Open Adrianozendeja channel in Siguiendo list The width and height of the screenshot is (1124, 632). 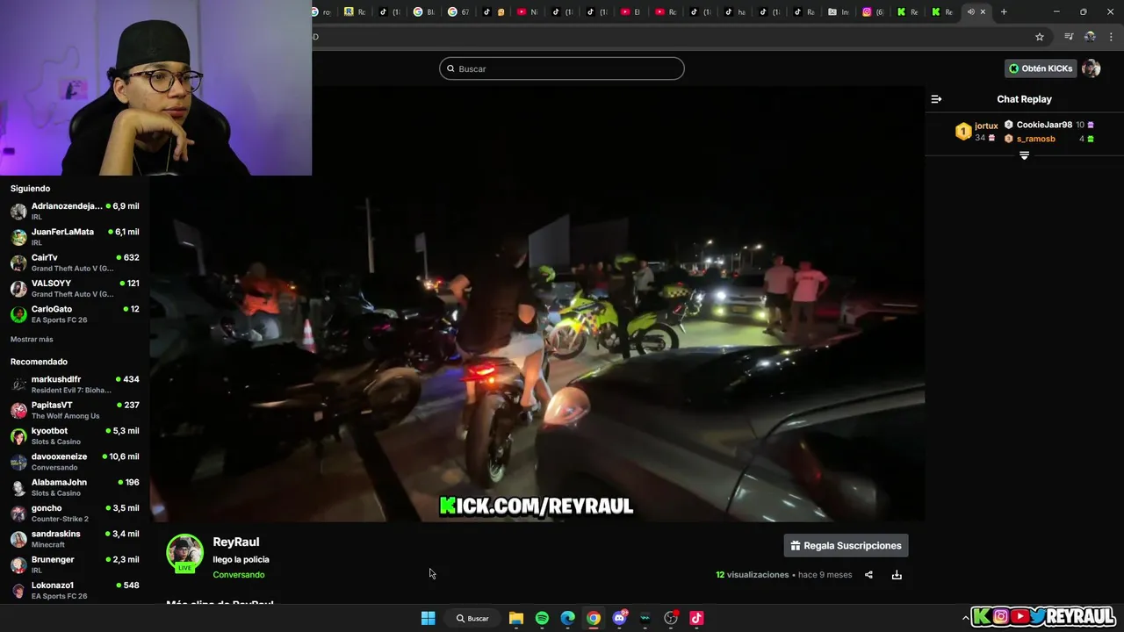[x=75, y=211]
